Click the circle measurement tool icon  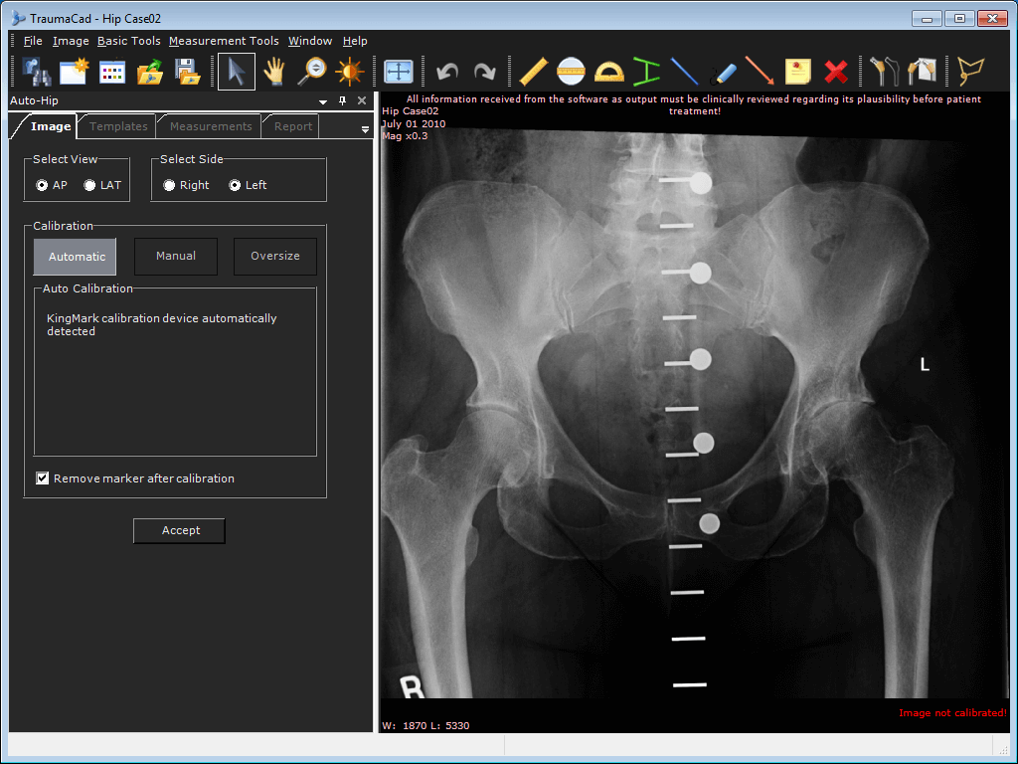point(571,72)
